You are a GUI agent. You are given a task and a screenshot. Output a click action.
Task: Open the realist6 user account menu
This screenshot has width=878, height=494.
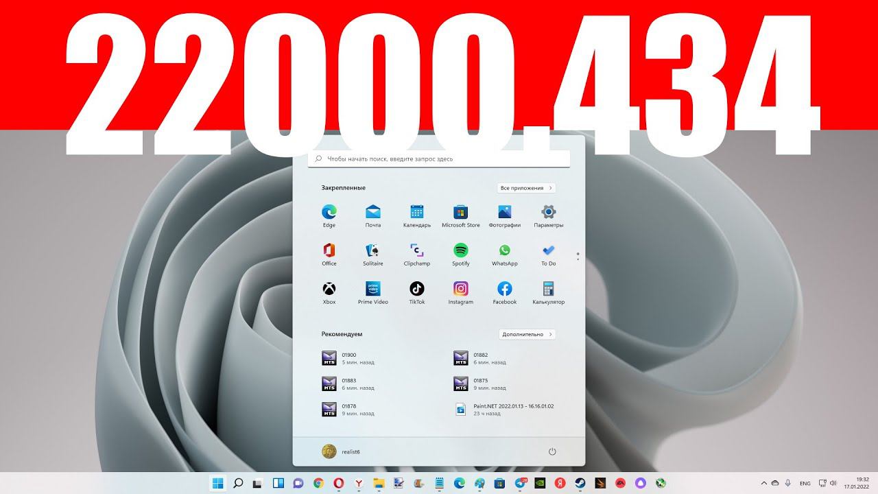pyautogui.click(x=341, y=451)
